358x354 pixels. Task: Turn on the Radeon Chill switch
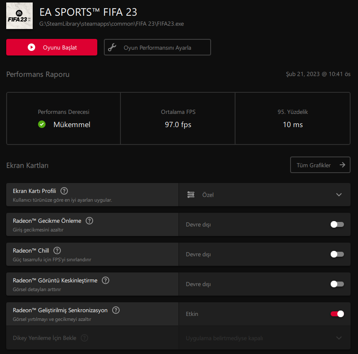pos(337,254)
